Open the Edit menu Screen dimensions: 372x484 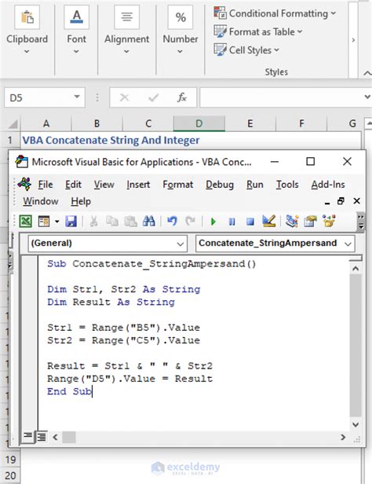click(x=73, y=185)
